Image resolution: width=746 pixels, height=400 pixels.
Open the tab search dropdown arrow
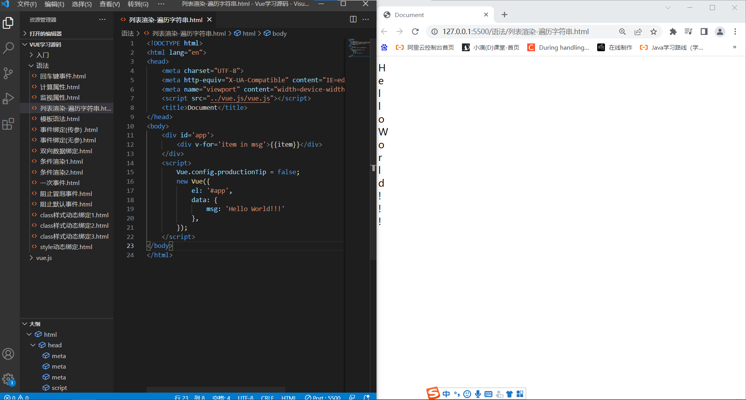coord(668,8)
